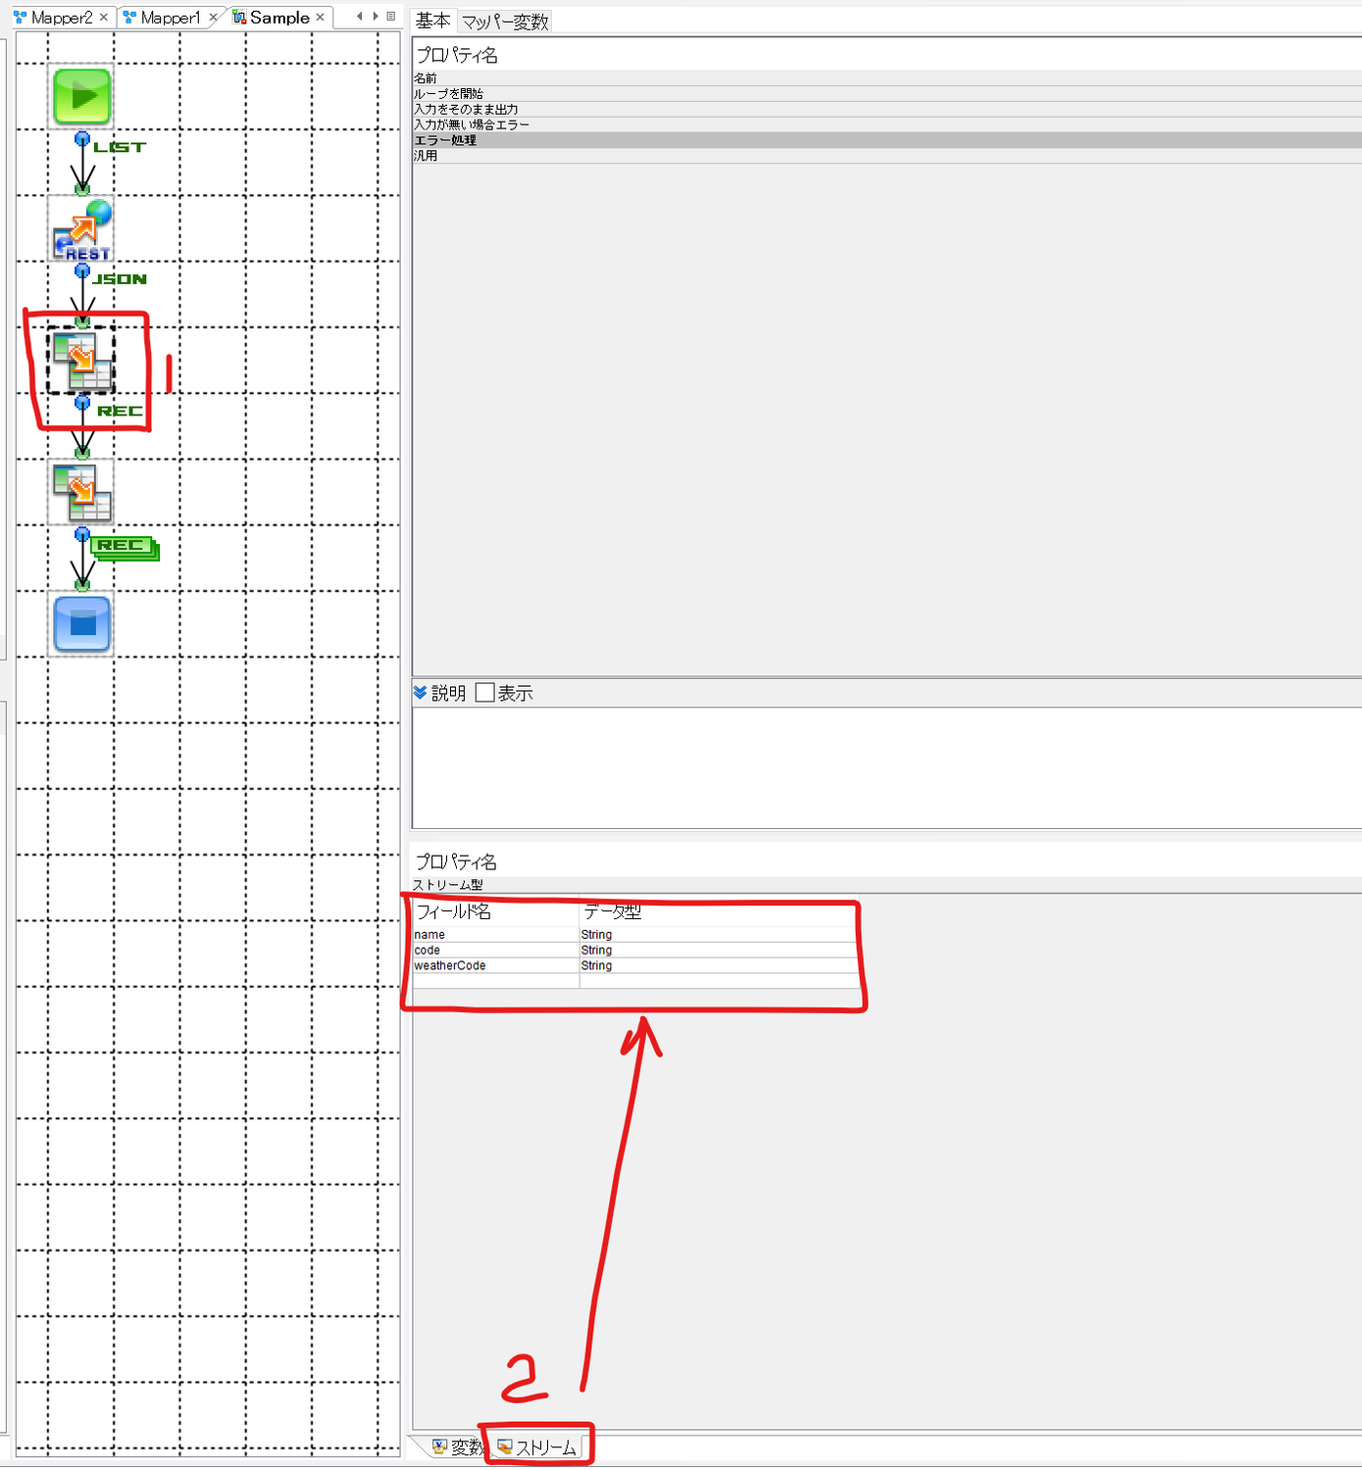Click the LIST stream label below Start
Screen dimensions: 1362x1470
tap(120, 147)
